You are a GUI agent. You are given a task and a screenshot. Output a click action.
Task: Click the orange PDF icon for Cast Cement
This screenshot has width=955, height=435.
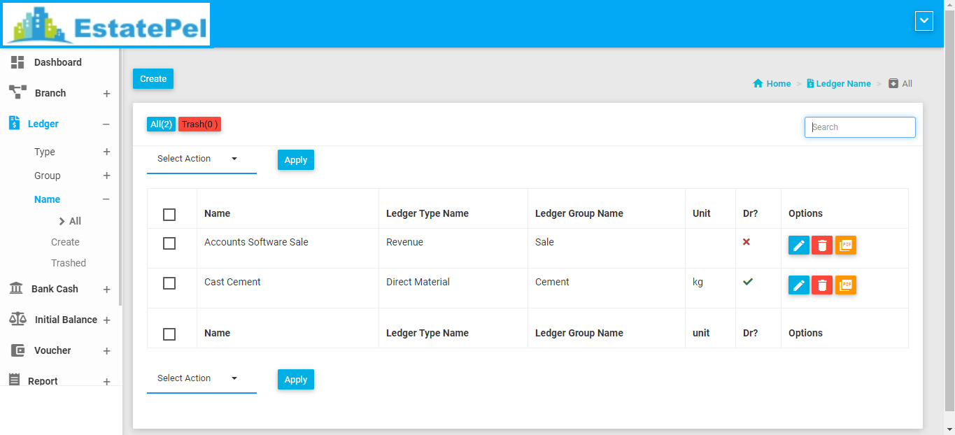846,285
